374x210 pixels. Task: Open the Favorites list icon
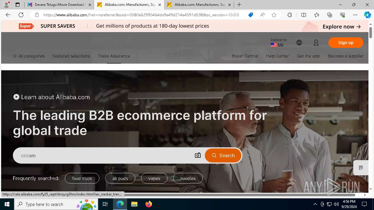317,15
